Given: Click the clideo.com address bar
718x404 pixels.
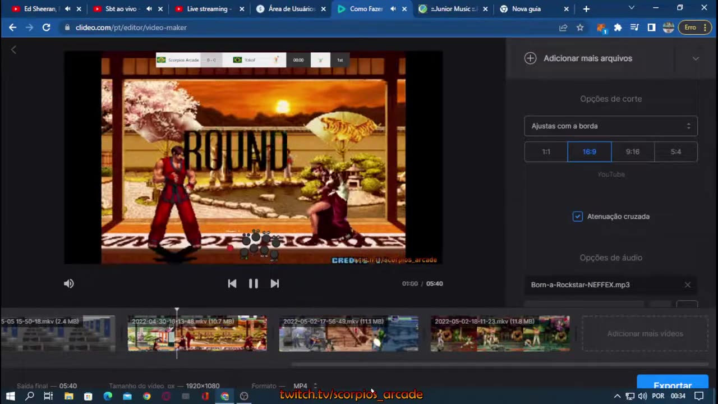Looking at the screenshot, I should pos(309,27).
